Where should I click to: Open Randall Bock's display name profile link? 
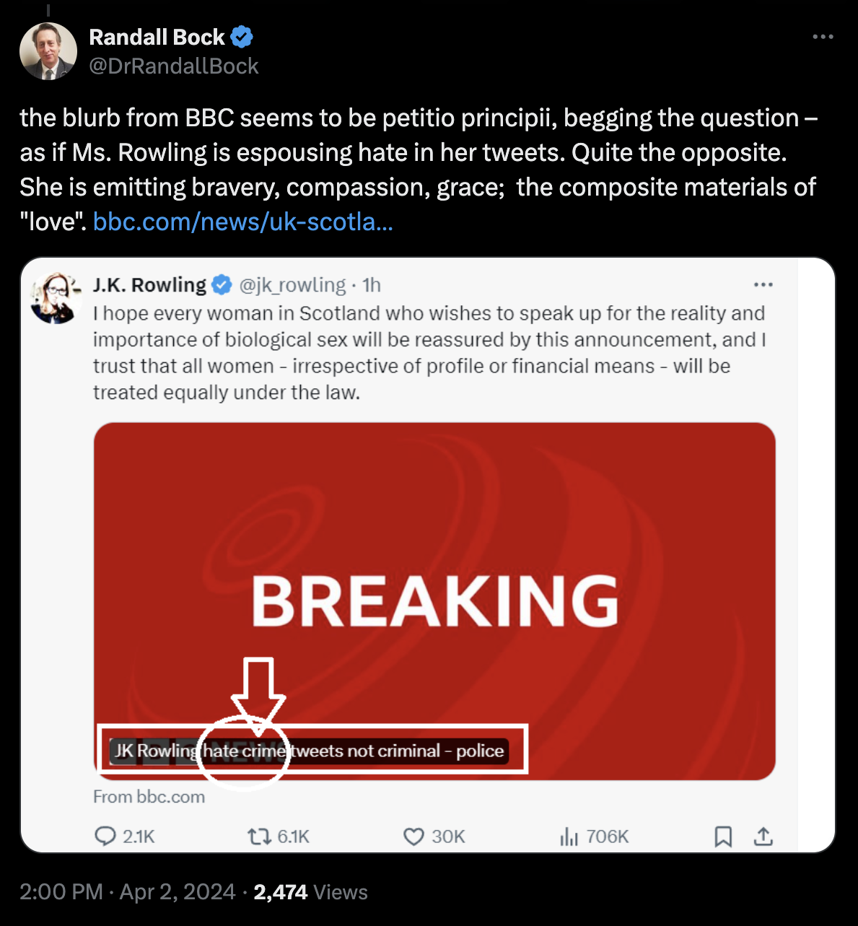[x=157, y=37]
